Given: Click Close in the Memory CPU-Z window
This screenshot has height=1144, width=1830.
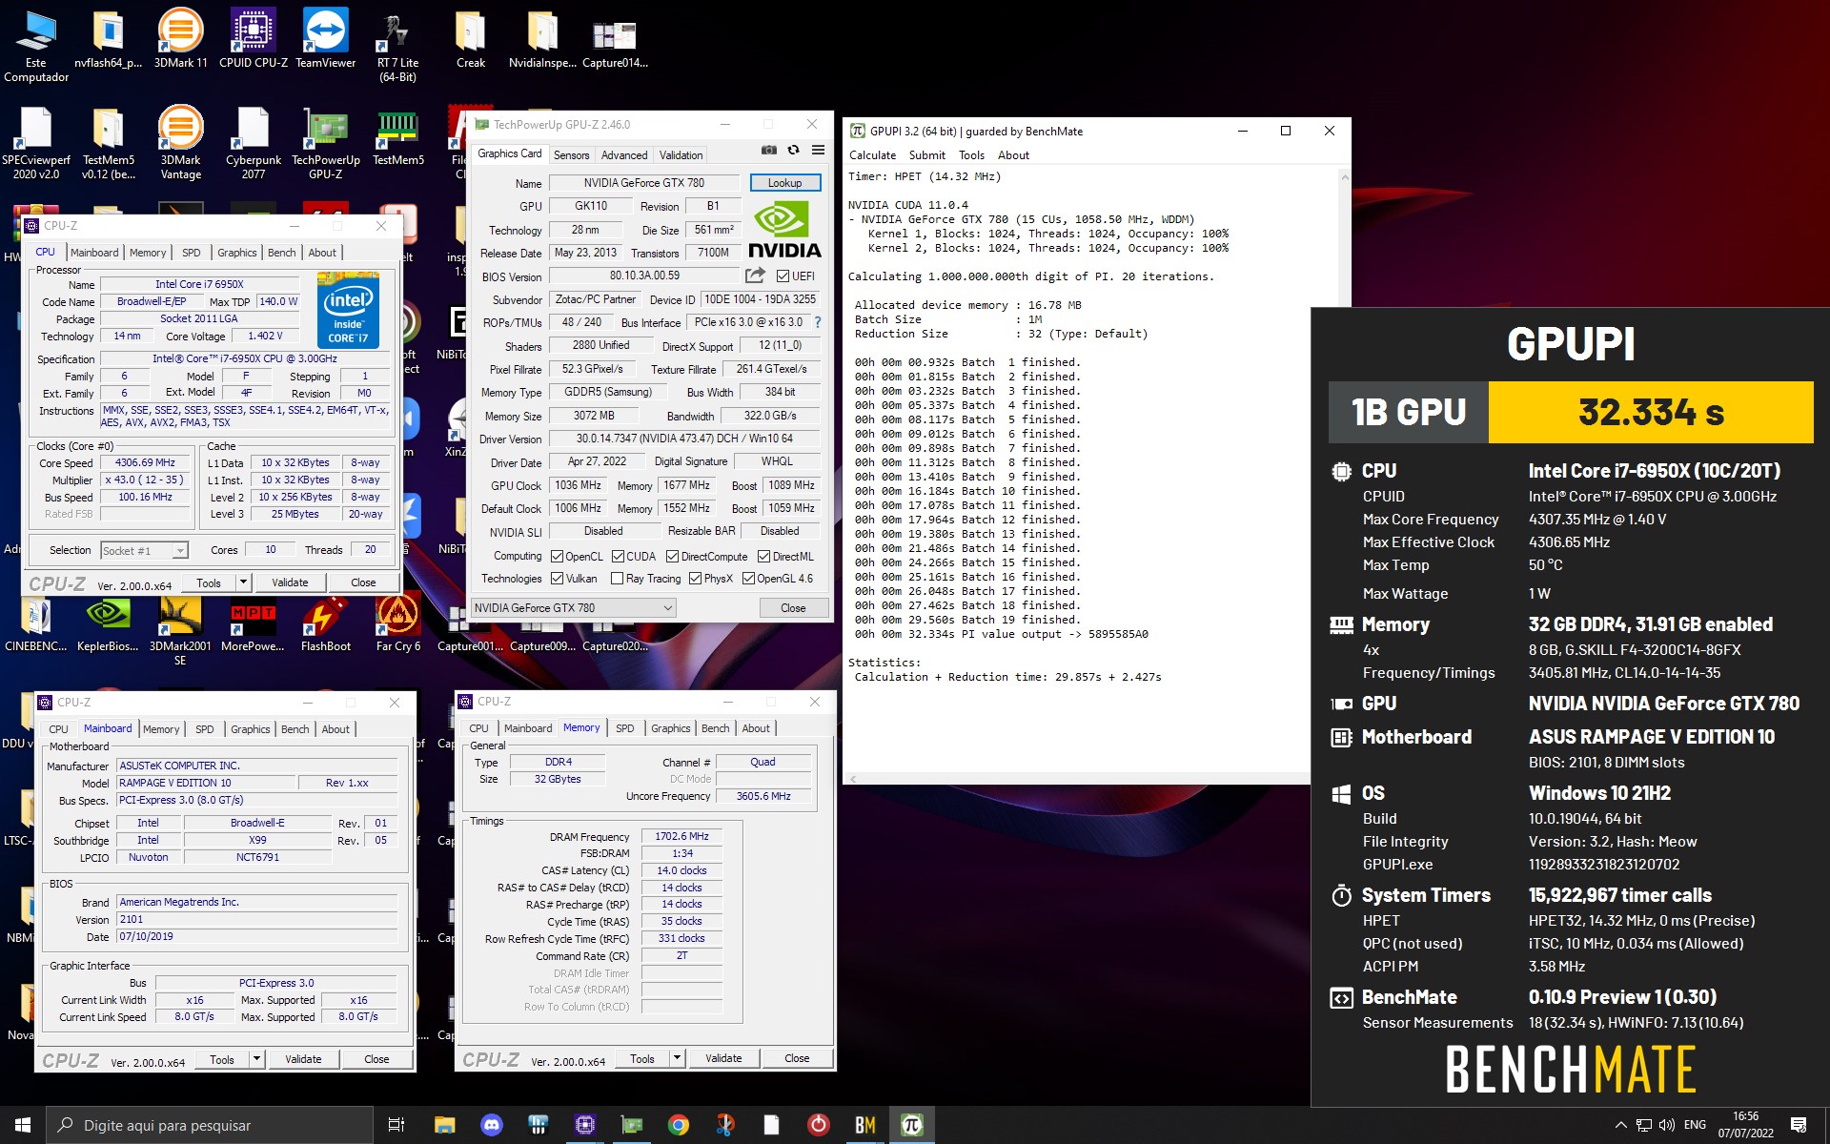Looking at the screenshot, I should (x=797, y=1058).
